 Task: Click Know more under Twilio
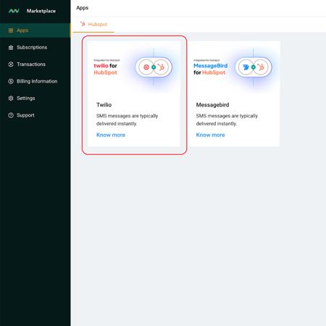click(x=111, y=135)
